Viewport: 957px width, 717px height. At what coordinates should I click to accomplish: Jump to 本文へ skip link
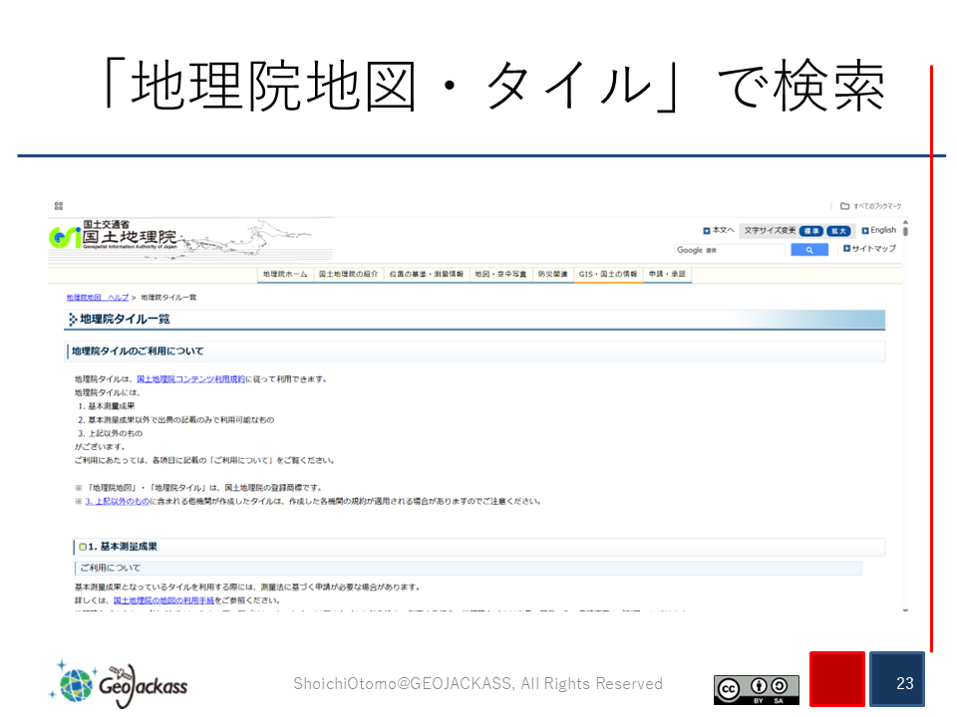tap(718, 230)
